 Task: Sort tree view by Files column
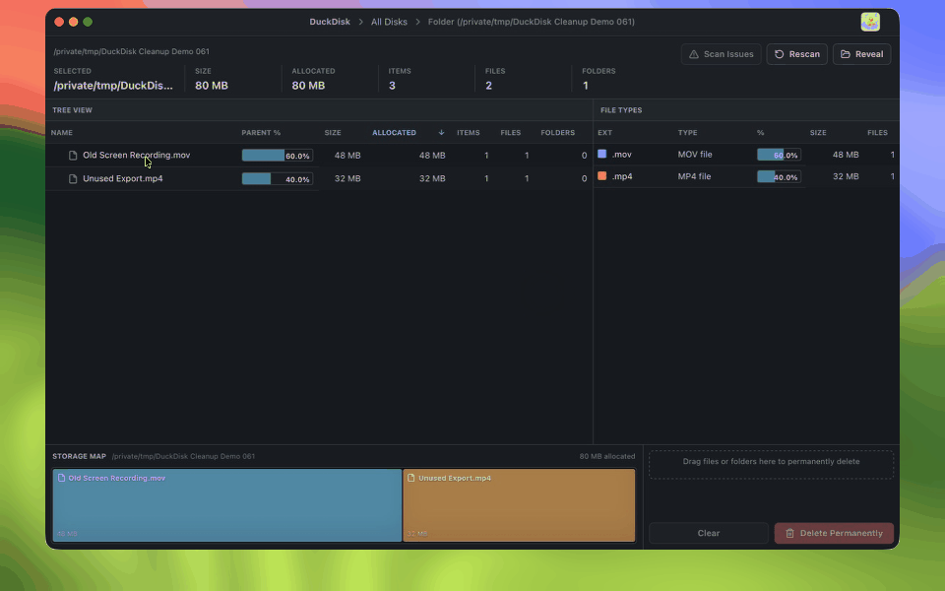(x=511, y=133)
